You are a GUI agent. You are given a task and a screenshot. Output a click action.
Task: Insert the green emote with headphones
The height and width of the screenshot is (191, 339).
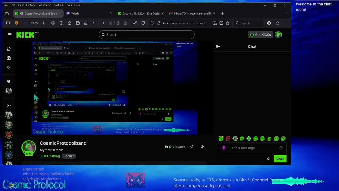click(249, 138)
